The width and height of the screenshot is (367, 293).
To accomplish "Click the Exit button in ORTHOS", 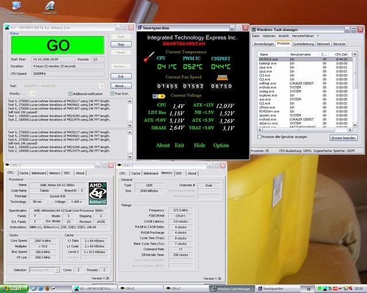I will pos(121,77).
